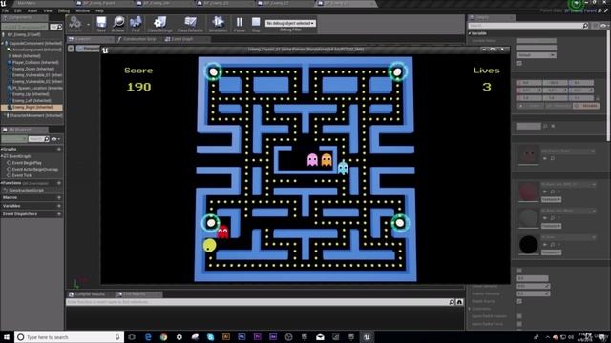This screenshot has width=611, height=343.
Task: Pause the running game preview
Action: pyautogui.click(x=240, y=24)
